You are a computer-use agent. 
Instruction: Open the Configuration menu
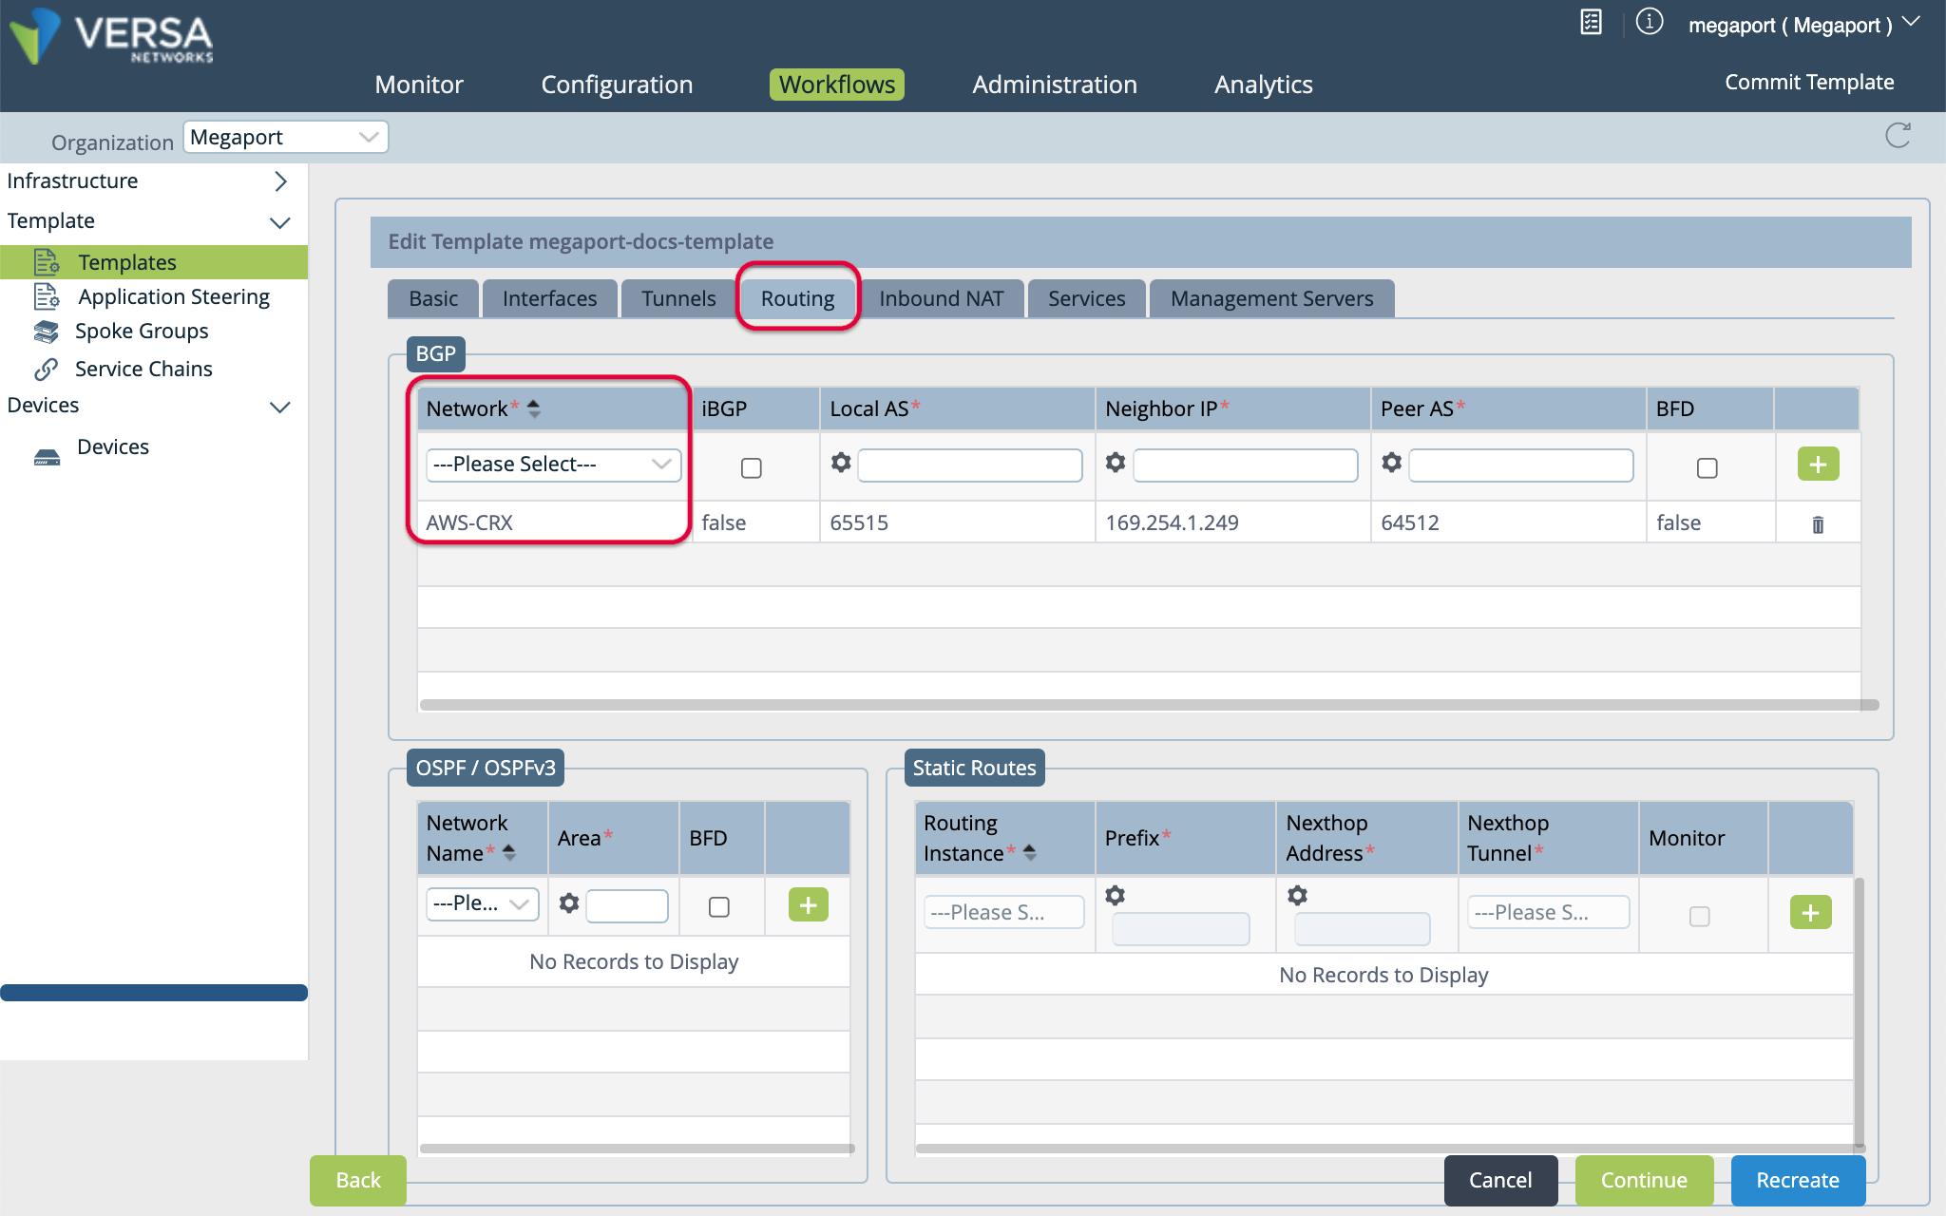[617, 85]
